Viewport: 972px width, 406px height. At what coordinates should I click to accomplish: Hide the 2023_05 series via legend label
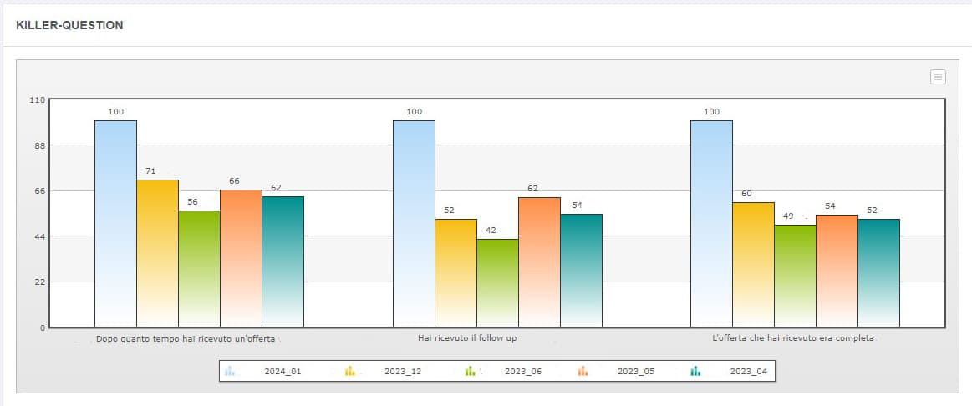(x=635, y=371)
